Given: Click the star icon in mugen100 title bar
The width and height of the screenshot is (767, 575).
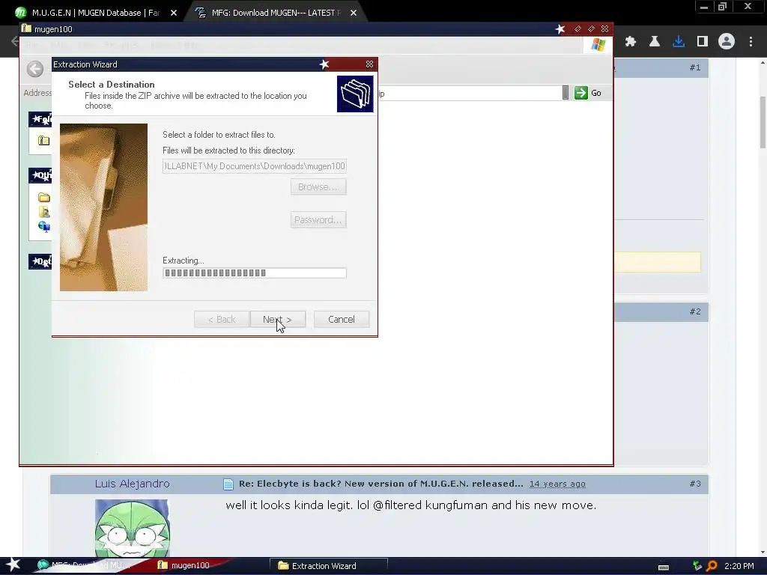Looking at the screenshot, I should 560,29.
